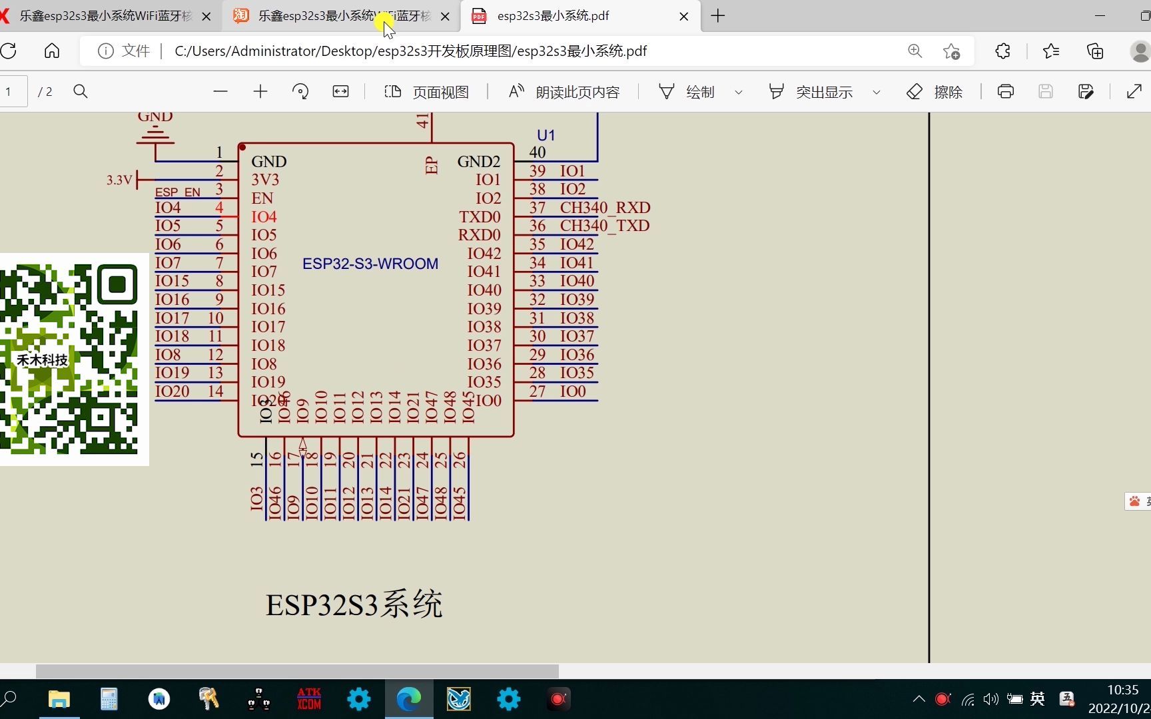The image size is (1151, 719).
Task: Show hidden system tray icons
Action: [919, 699]
